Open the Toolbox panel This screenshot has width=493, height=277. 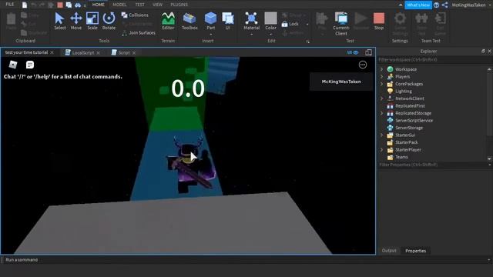tap(189, 21)
